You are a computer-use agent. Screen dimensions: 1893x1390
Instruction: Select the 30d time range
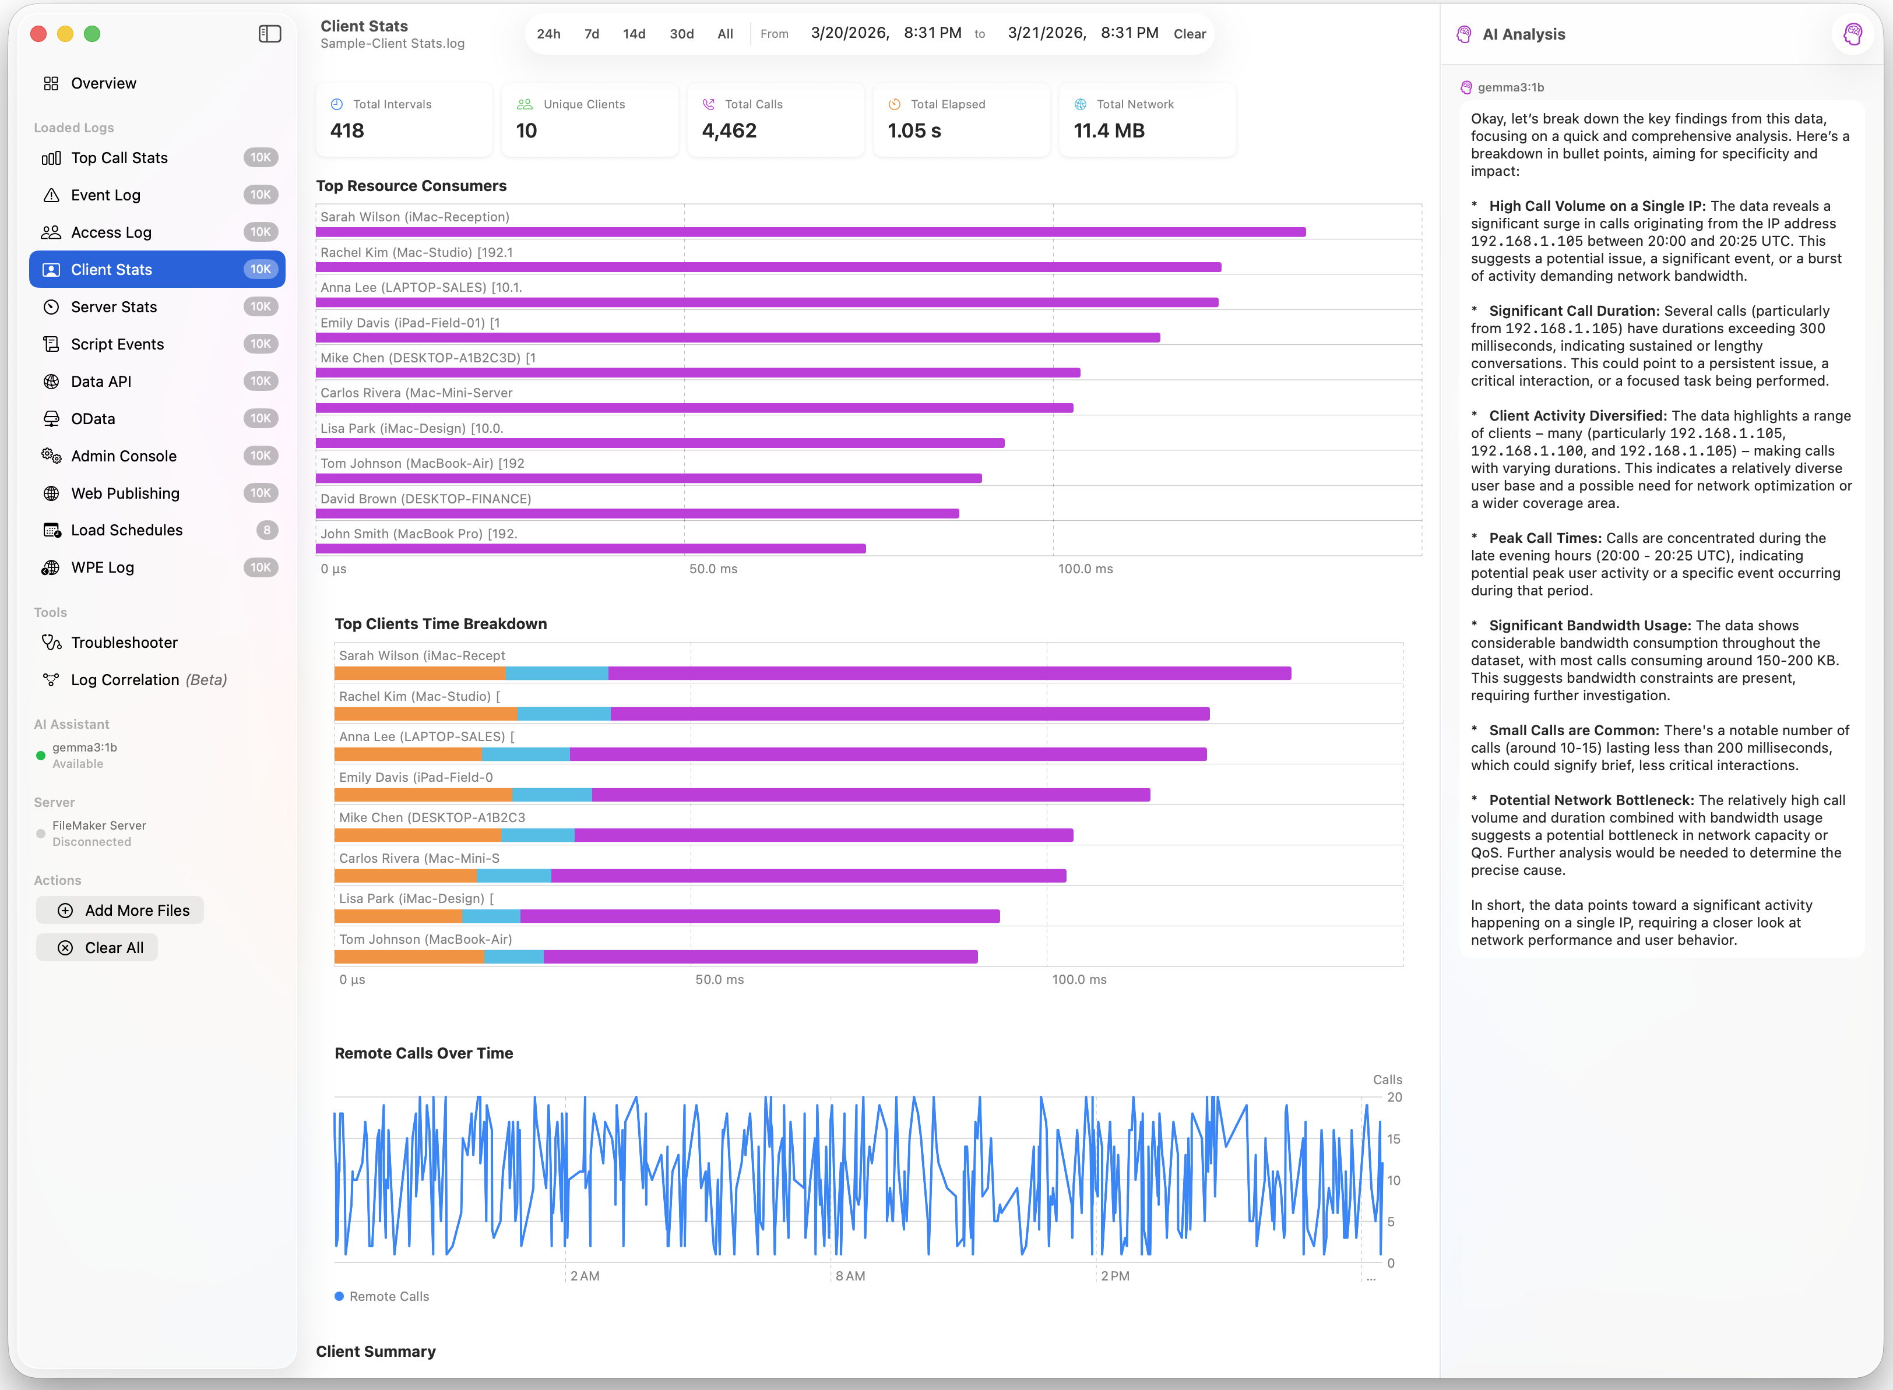tap(681, 34)
